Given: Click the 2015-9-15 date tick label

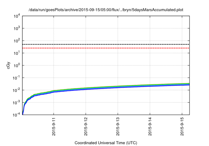Looking at the screenshot, I should point(182,126).
